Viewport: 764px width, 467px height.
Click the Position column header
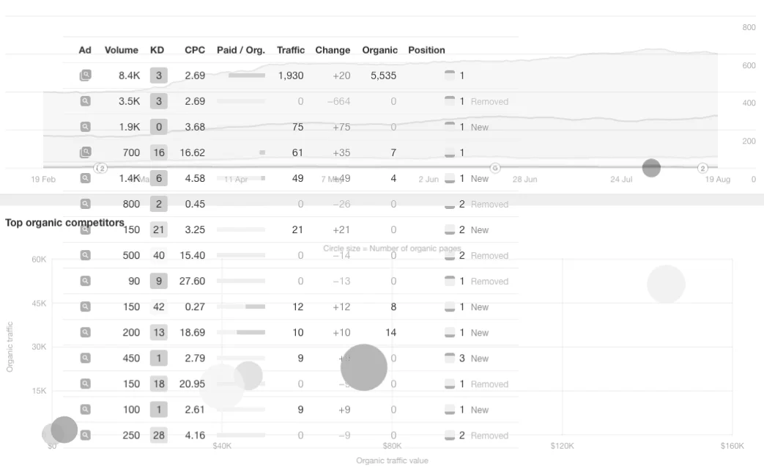pyautogui.click(x=426, y=50)
